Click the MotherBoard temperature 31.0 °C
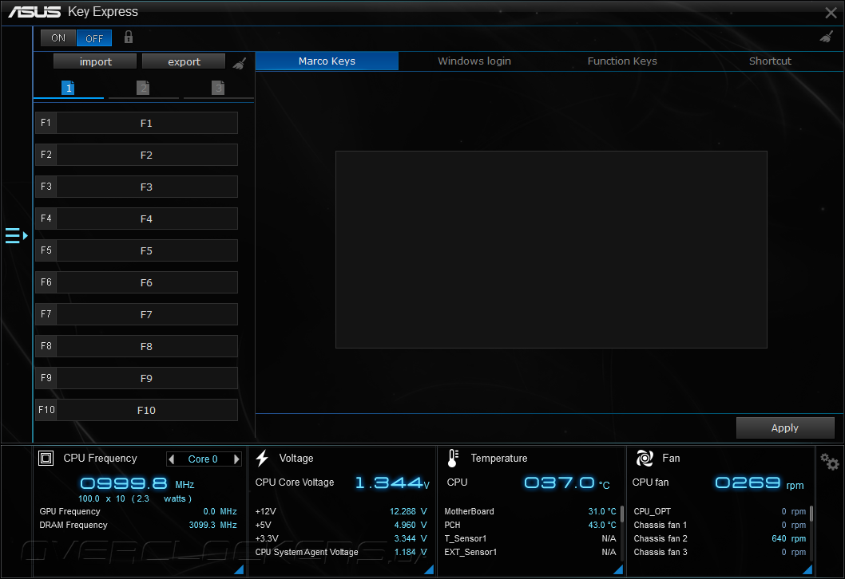The image size is (845, 579). [602, 511]
